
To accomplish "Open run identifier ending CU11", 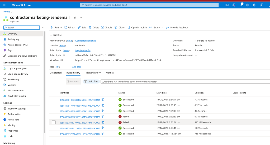I will 80,100.
